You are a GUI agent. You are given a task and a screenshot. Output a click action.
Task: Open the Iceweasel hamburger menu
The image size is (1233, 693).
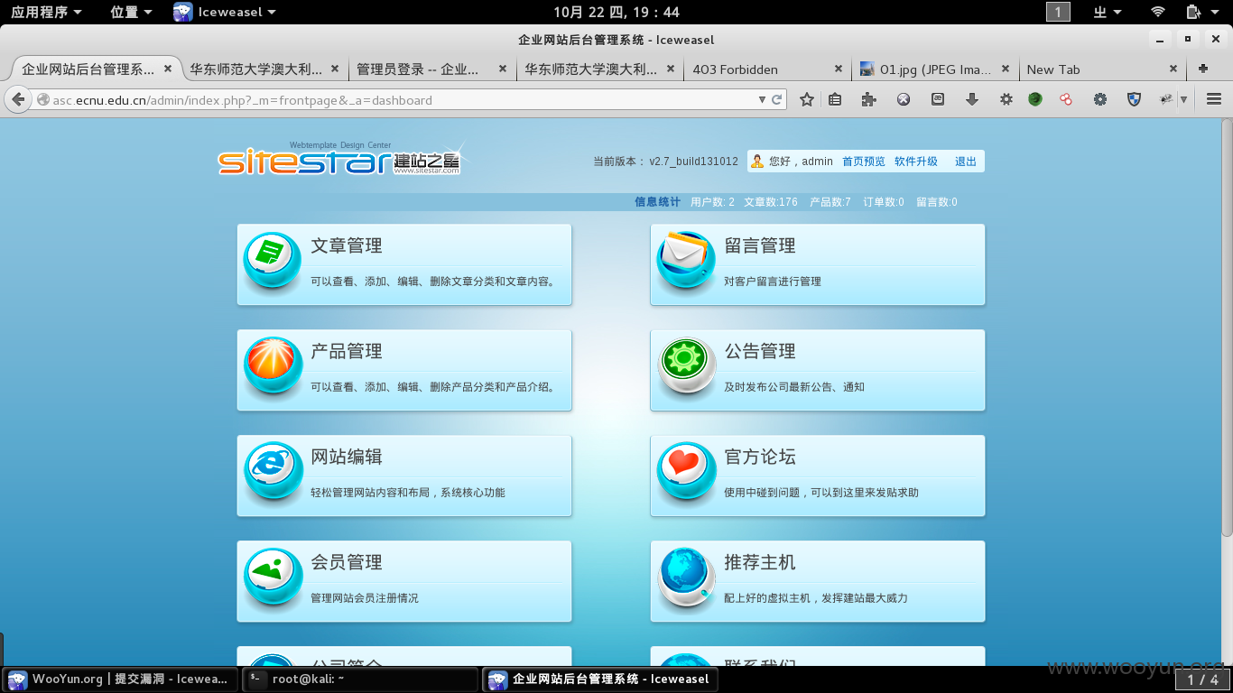pos(1214,100)
